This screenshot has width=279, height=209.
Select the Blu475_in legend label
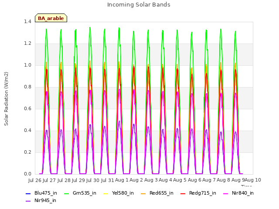46,193
